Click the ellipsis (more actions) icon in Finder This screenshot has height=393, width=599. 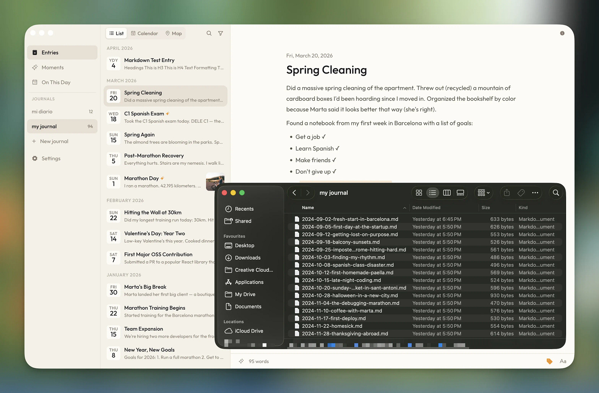tap(535, 193)
